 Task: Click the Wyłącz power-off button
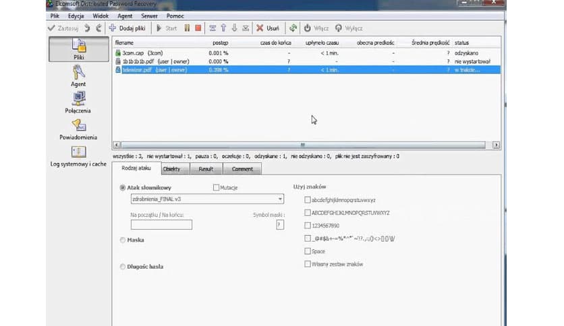pyautogui.click(x=349, y=28)
